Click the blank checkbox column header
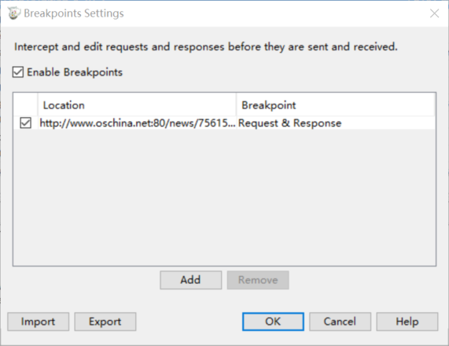Image resolution: width=449 pixels, height=346 pixels. 25,105
